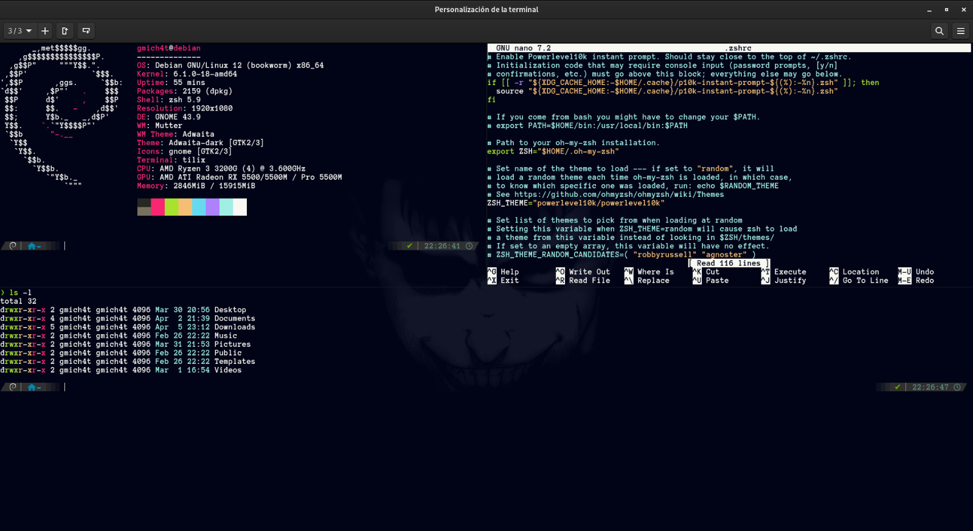Viewport: 973px width, 531px height.
Task: Click the white neofetch color block
Action: tap(240, 207)
